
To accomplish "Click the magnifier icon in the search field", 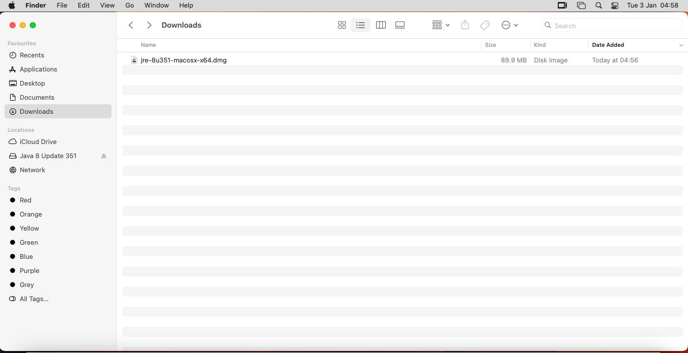I will pyautogui.click(x=548, y=26).
